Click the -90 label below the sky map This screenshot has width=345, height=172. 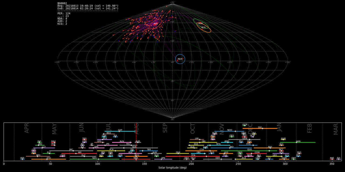172,119
